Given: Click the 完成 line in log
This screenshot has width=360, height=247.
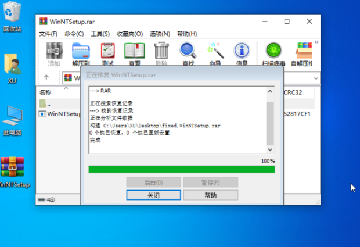Looking at the screenshot, I should [95, 140].
